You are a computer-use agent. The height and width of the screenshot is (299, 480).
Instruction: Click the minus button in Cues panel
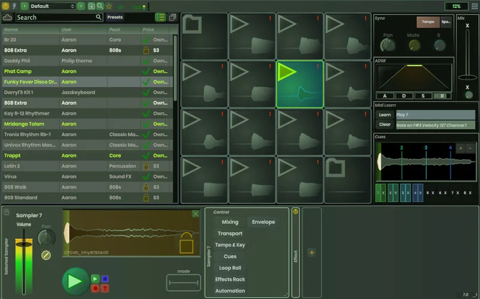[x=470, y=148]
